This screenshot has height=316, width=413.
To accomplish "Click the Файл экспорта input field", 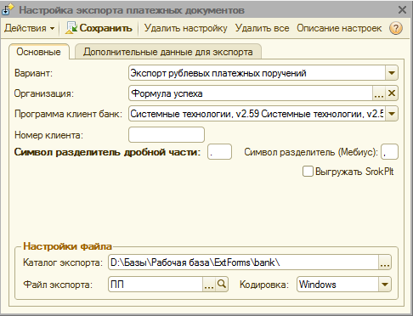I will [x=156, y=285].
